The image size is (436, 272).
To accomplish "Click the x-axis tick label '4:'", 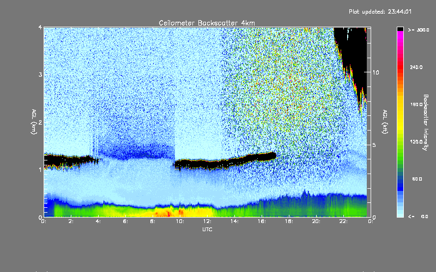I will [x=99, y=221].
